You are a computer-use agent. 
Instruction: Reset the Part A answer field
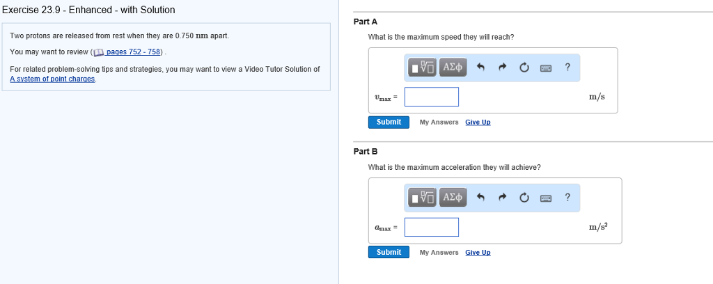coord(524,68)
